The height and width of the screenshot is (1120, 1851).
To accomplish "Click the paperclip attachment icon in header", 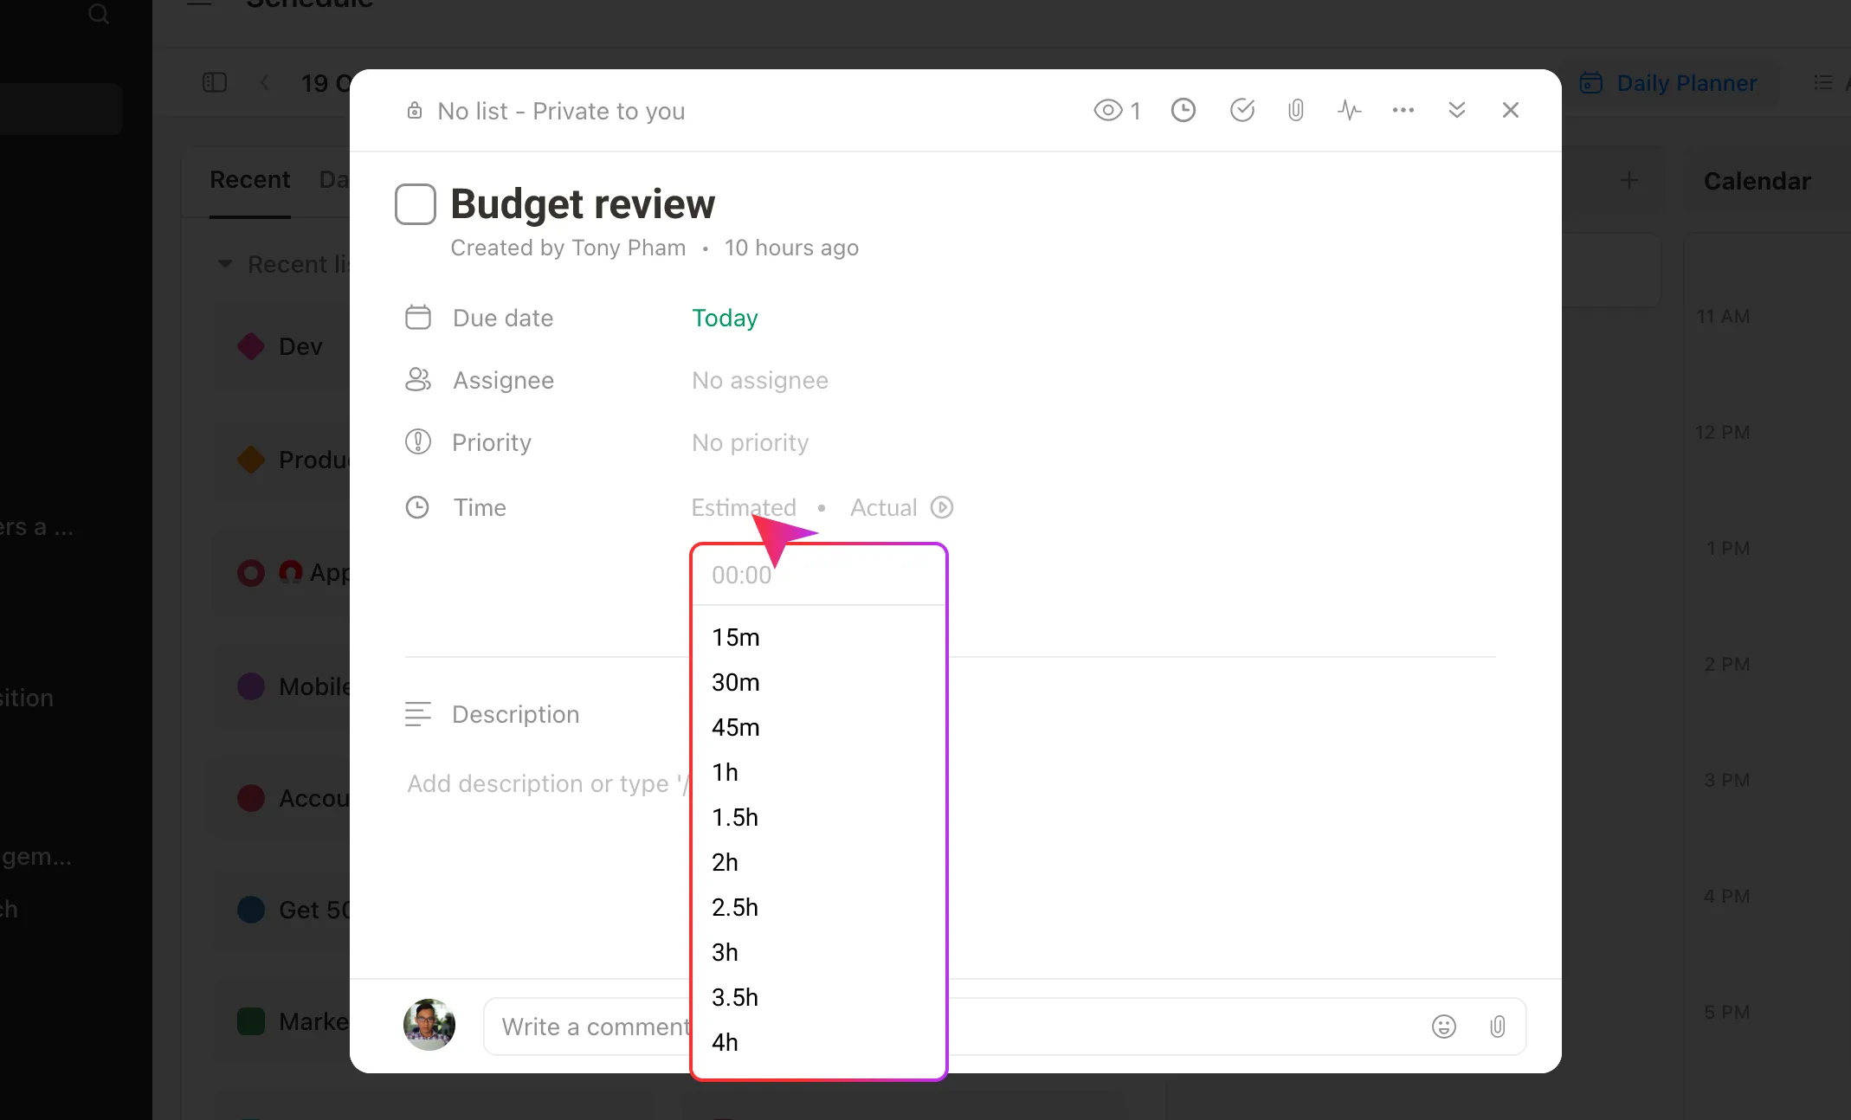I will click(1295, 111).
